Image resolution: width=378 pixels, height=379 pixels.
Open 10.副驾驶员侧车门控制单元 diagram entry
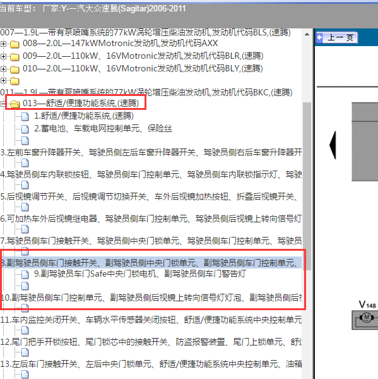tap(151, 298)
